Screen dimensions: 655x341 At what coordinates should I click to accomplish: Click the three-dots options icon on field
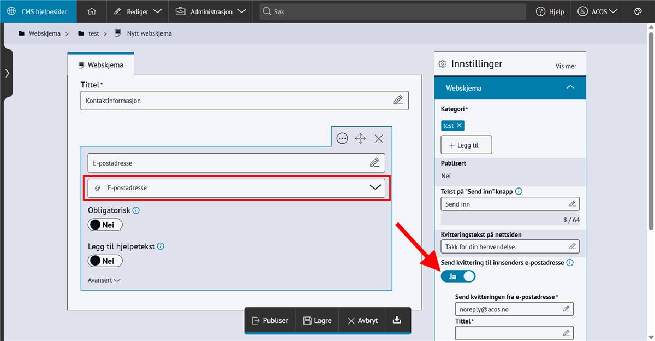pyautogui.click(x=342, y=138)
